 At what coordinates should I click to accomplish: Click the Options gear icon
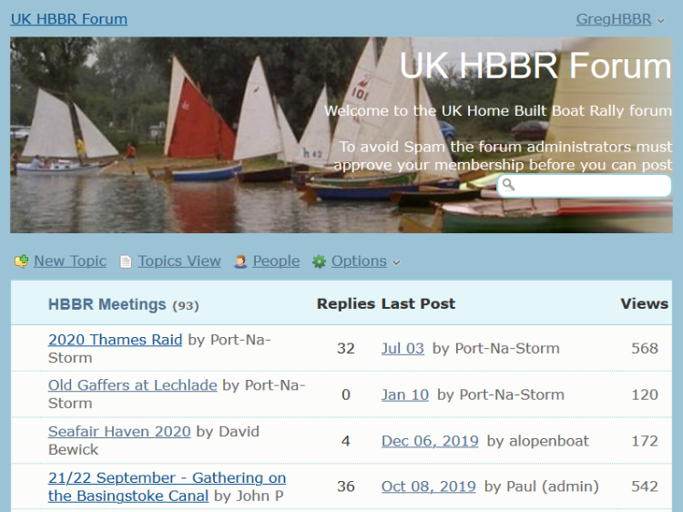(319, 261)
